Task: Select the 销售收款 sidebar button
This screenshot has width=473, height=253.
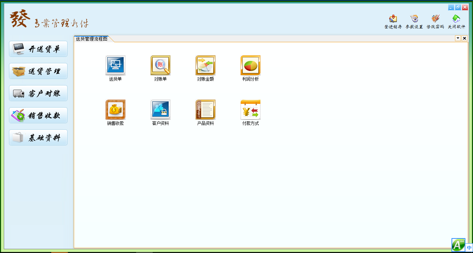Action: (x=38, y=116)
